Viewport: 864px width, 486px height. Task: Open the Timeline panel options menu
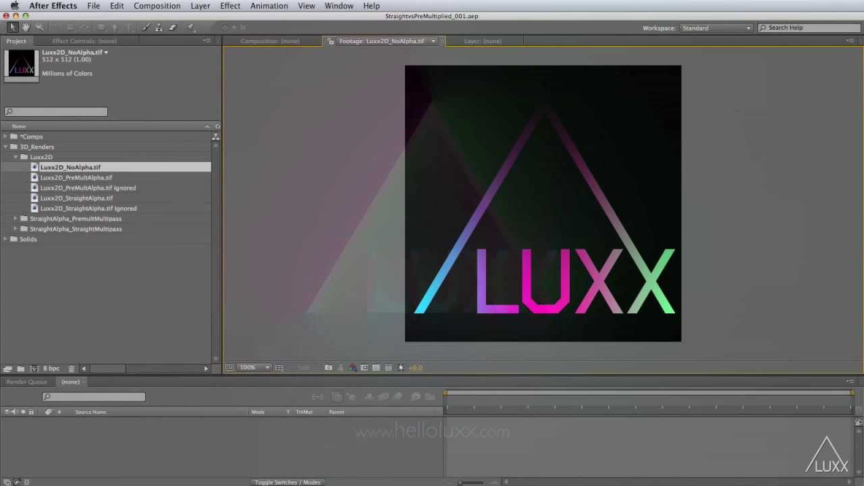click(x=850, y=382)
